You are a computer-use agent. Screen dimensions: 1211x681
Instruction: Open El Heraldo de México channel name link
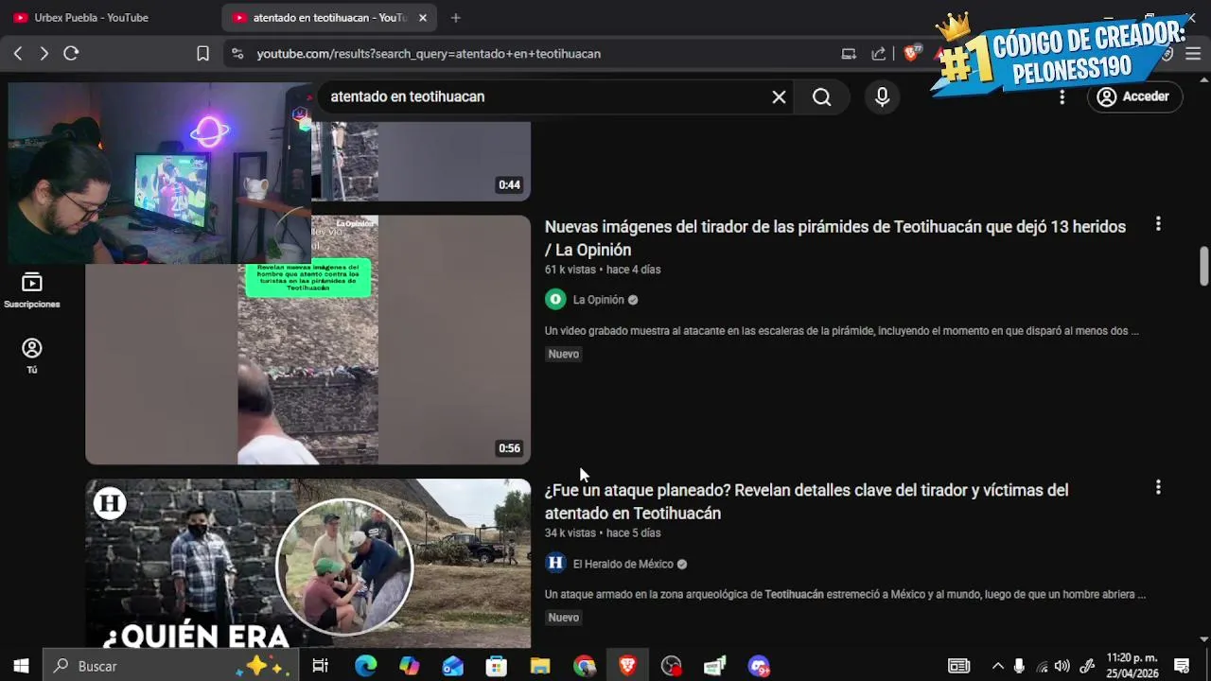pyautogui.click(x=623, y=564)
